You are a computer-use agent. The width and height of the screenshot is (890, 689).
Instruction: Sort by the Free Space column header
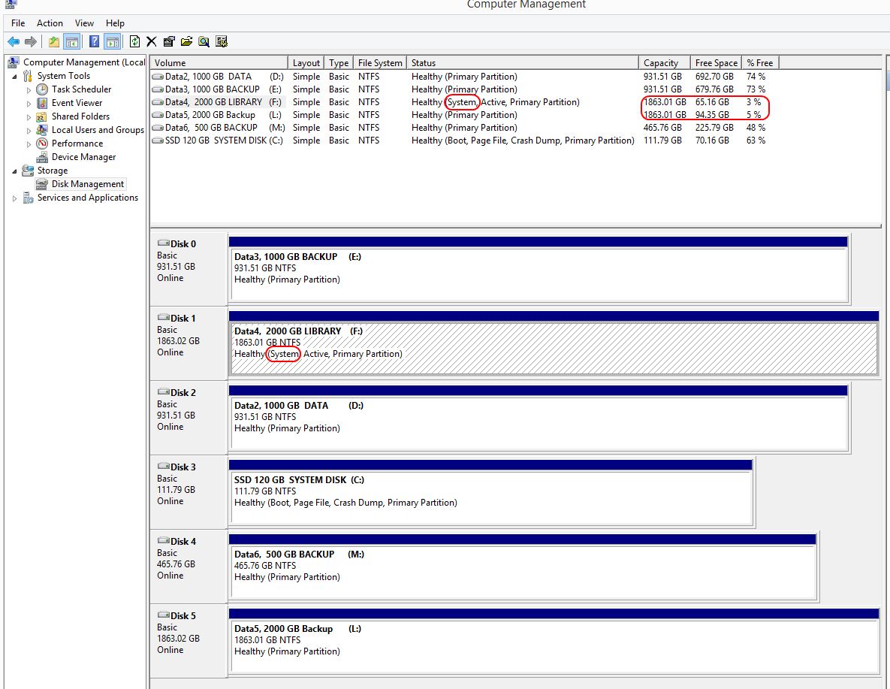[x=716, y=62]
